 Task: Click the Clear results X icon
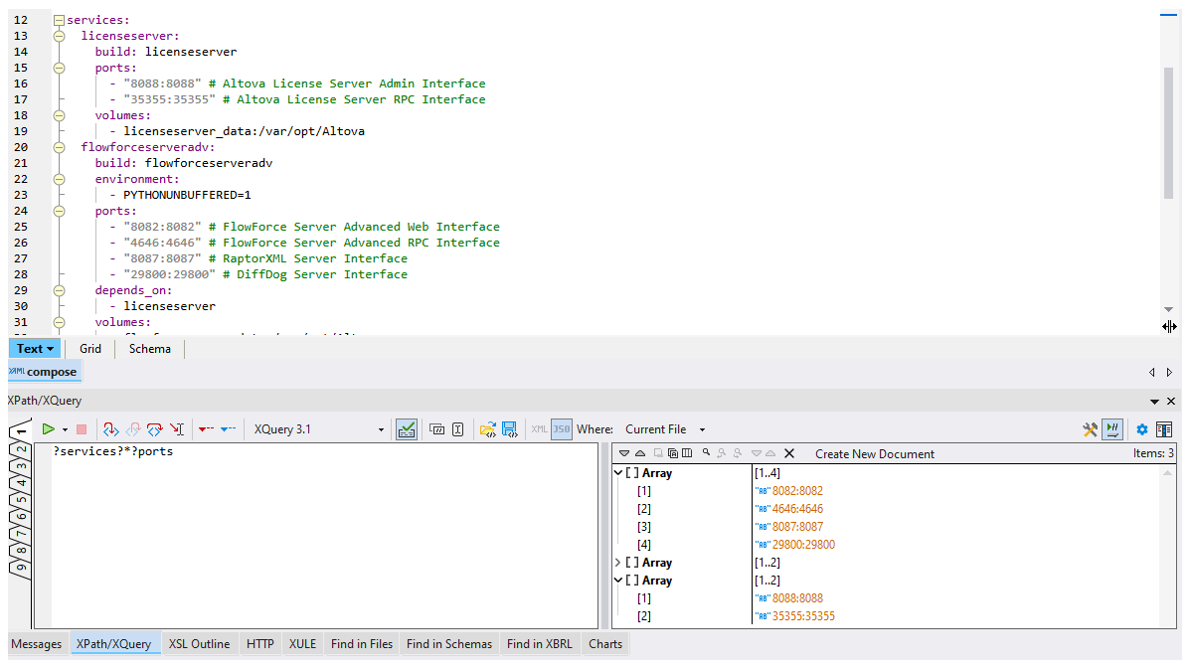pyautogui.click(x=789, y=452)
